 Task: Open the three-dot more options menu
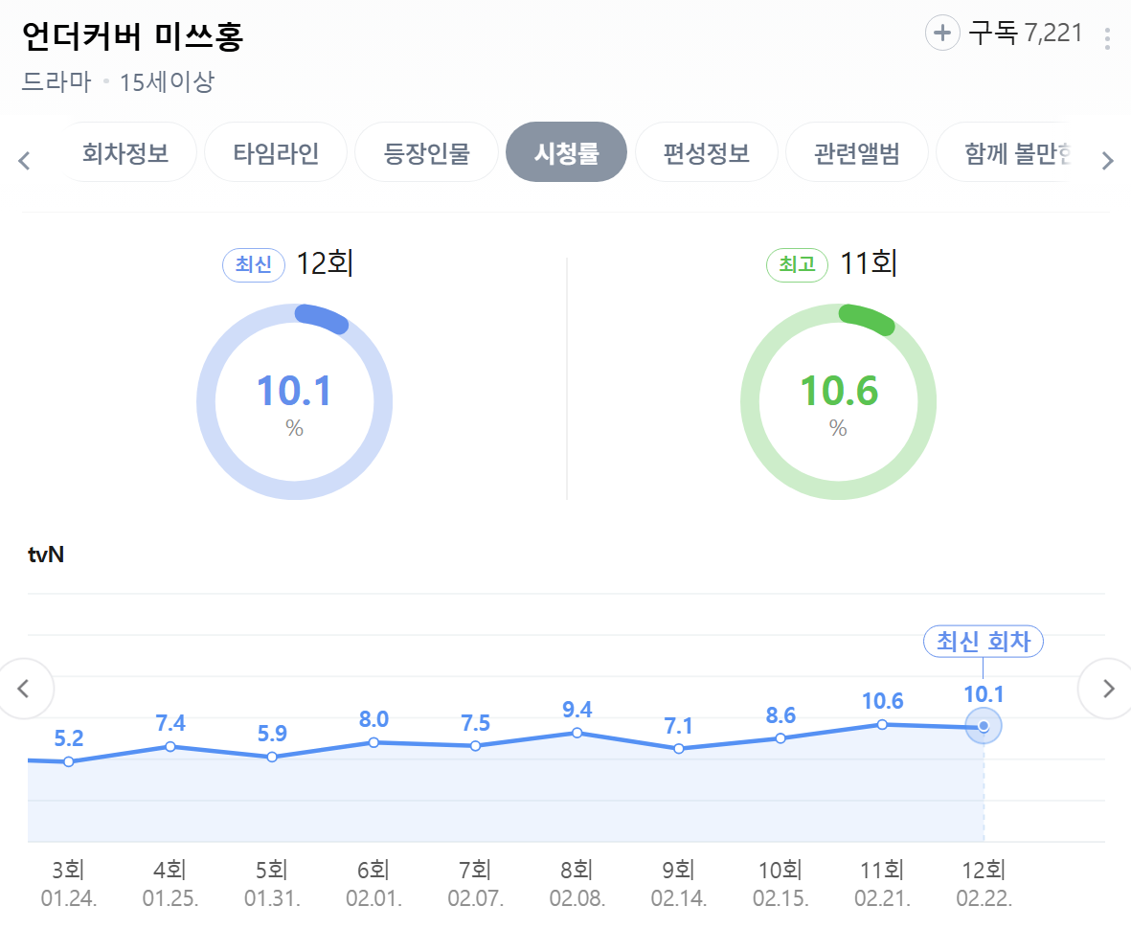coord(1108,32)
